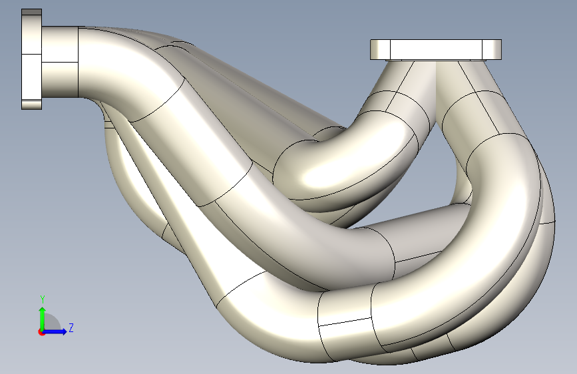Select the straight pipe stub beside the left flange

[60, 62]
